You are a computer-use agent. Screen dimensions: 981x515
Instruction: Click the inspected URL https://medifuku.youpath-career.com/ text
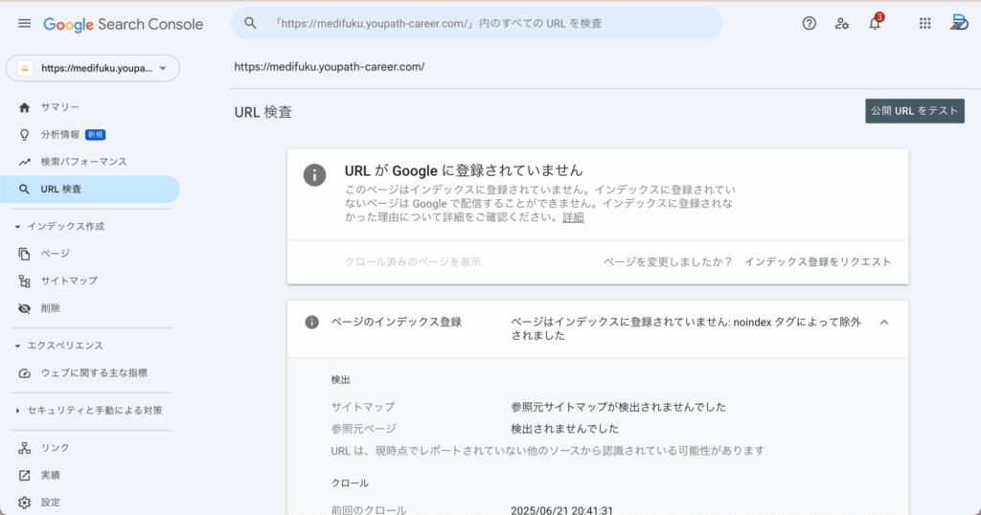tap(330, 67)
